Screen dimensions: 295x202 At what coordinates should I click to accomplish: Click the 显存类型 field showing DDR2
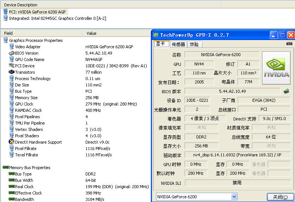coord(201,137)
